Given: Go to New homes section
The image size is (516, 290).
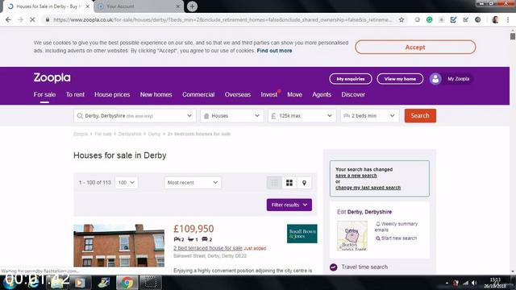Looking at the screenshot, I should 156,95.
